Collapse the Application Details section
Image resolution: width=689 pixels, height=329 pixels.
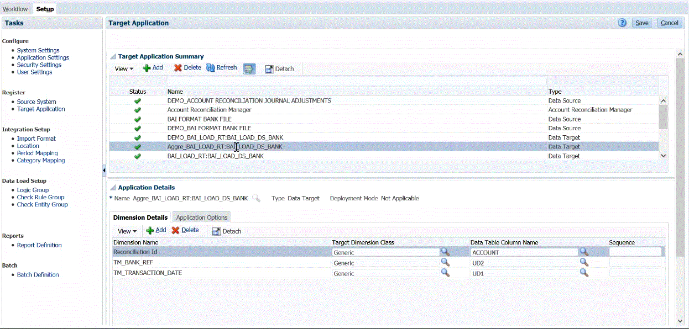coord(112,186)
